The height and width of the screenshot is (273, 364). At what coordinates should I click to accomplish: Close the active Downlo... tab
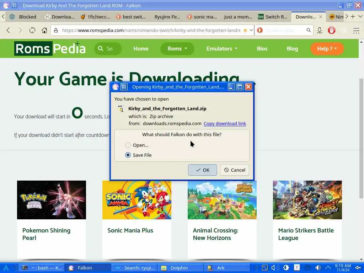coord(320,17)
